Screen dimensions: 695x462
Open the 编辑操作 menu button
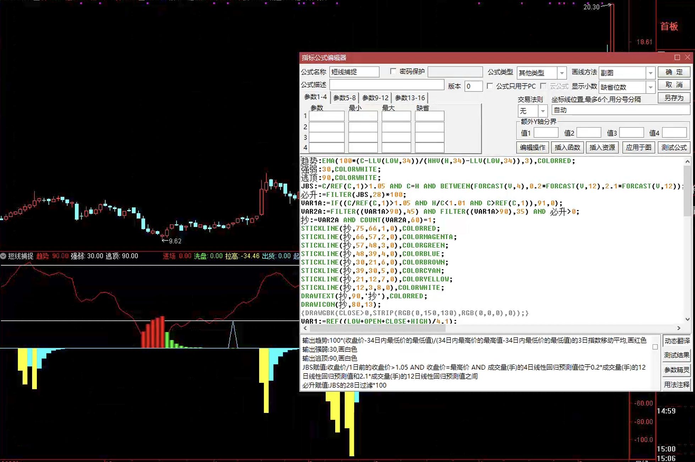click(532, 147)
